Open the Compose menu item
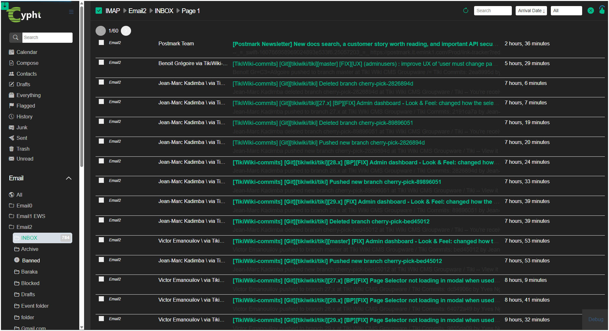Viewport: 609px width, 331px height. (x=27, y=63)
